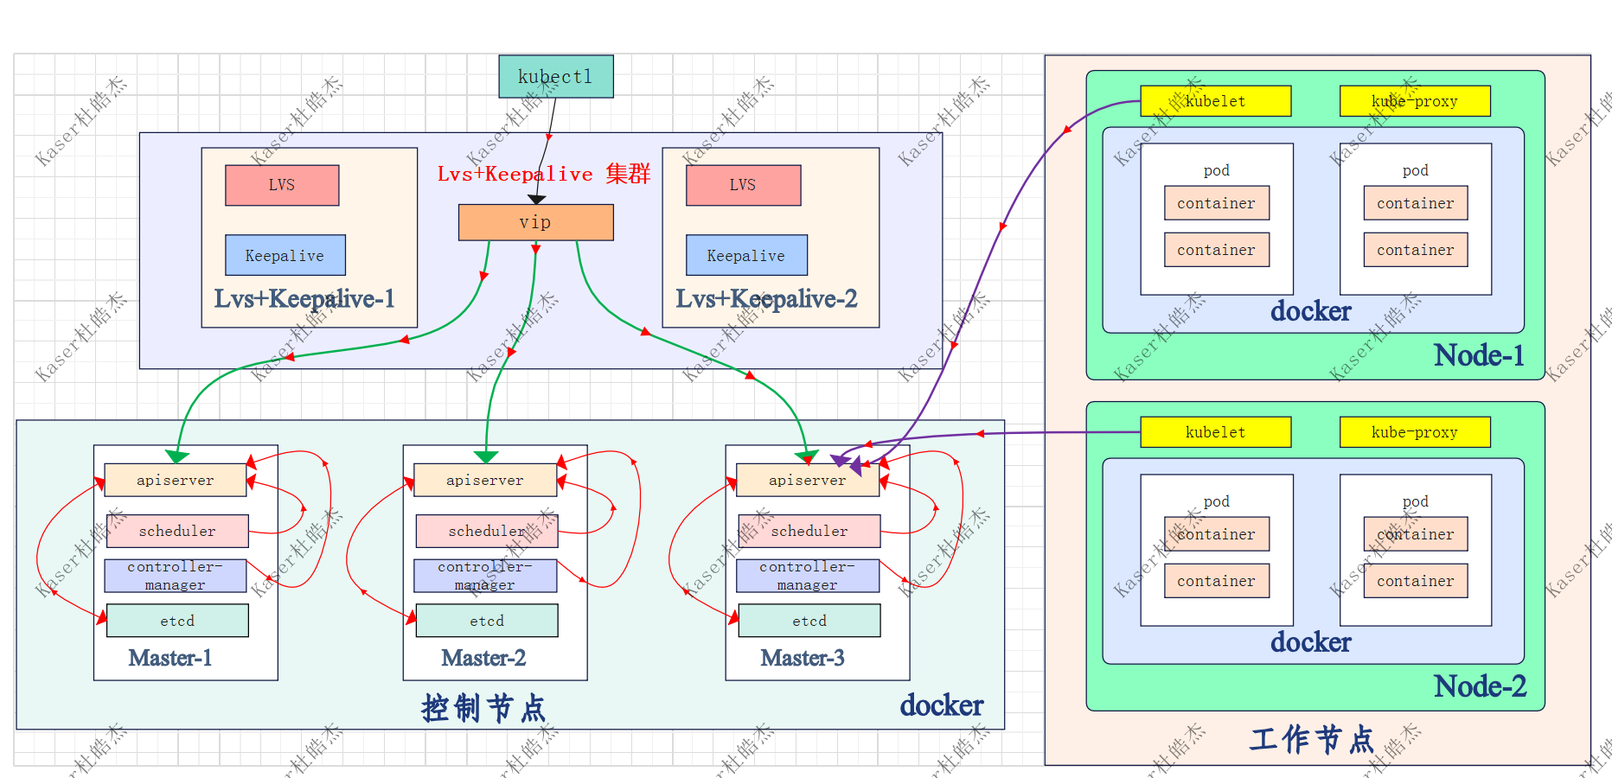Click the 'Node-2' label
Screen dimensions: 1612x778
coord(1480,686)
